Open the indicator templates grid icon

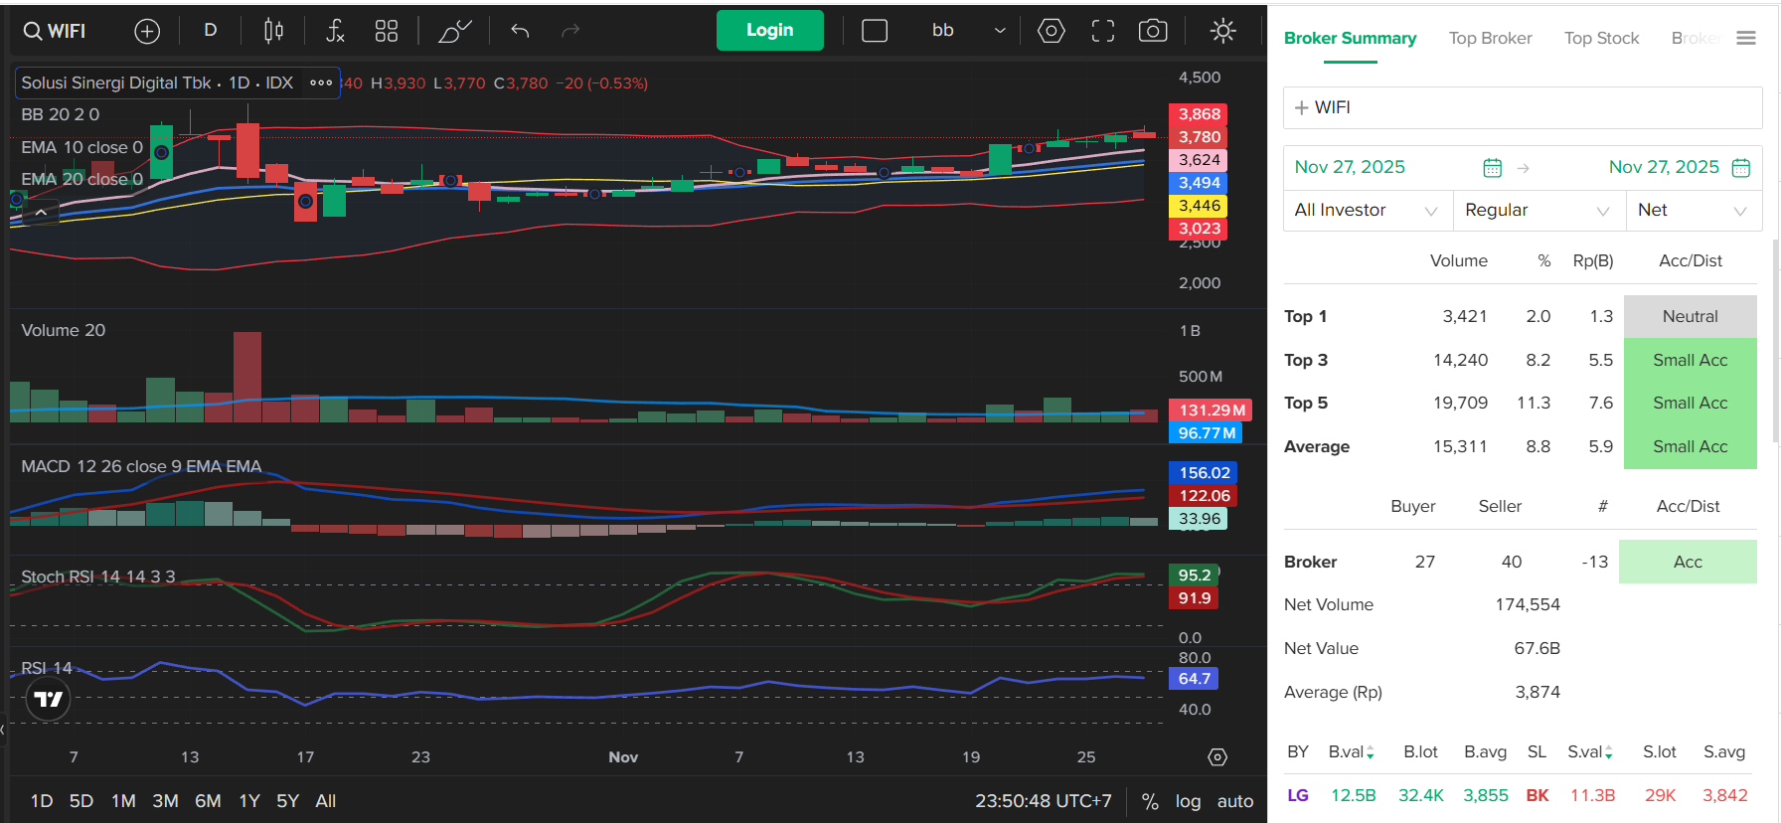click(x=387, y=31)
